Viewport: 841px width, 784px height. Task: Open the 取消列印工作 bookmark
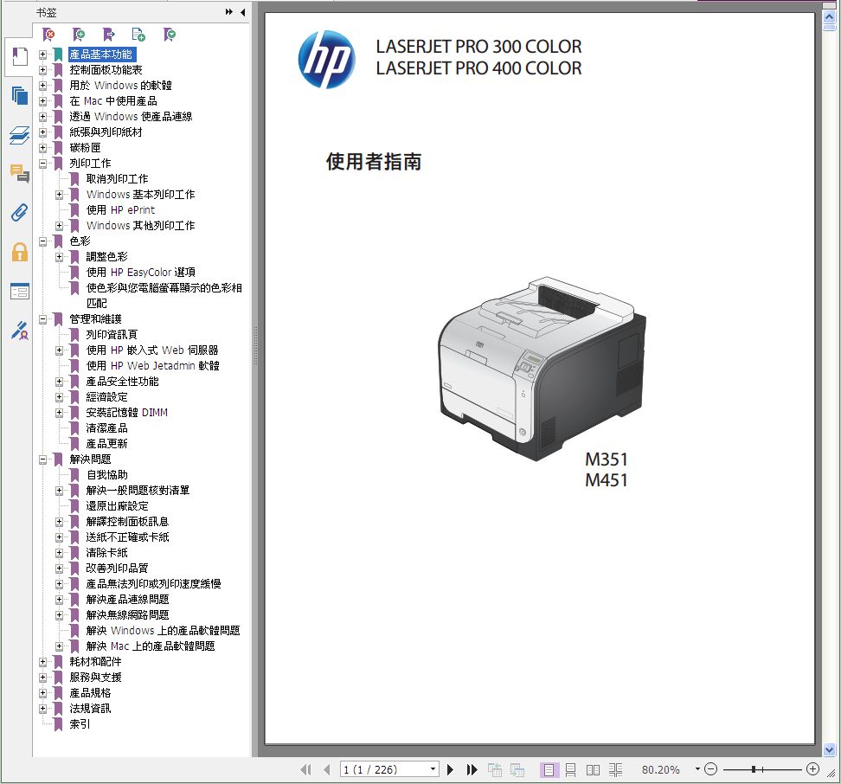pyautogui.click(x=117, y=178)
